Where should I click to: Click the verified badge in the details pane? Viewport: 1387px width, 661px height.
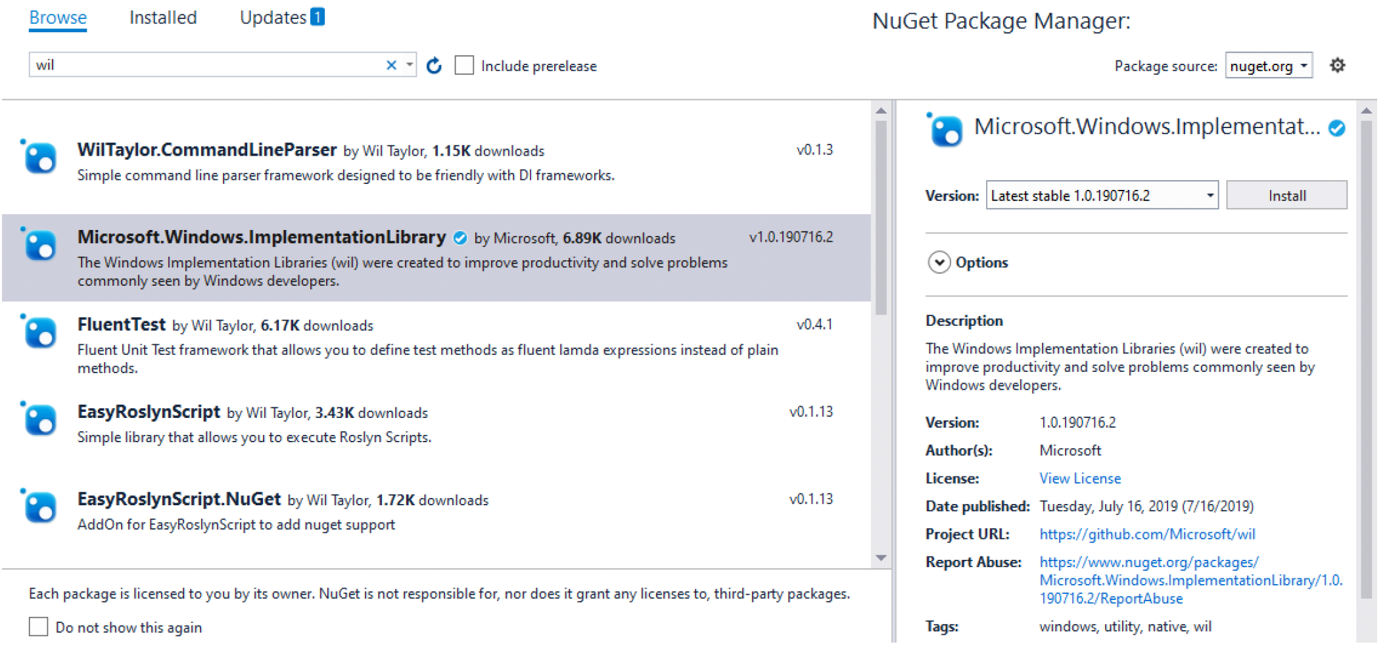coord(1336,128)
